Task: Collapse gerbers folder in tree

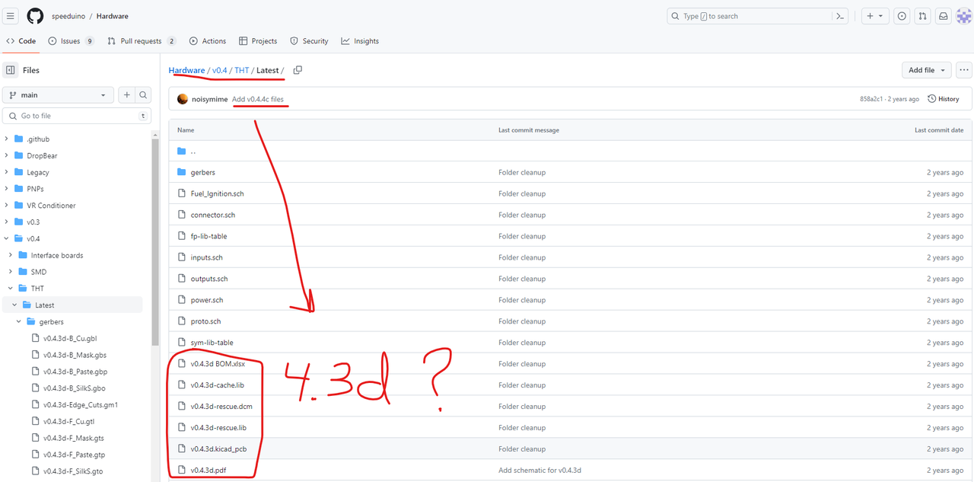Action: [19, 321]
